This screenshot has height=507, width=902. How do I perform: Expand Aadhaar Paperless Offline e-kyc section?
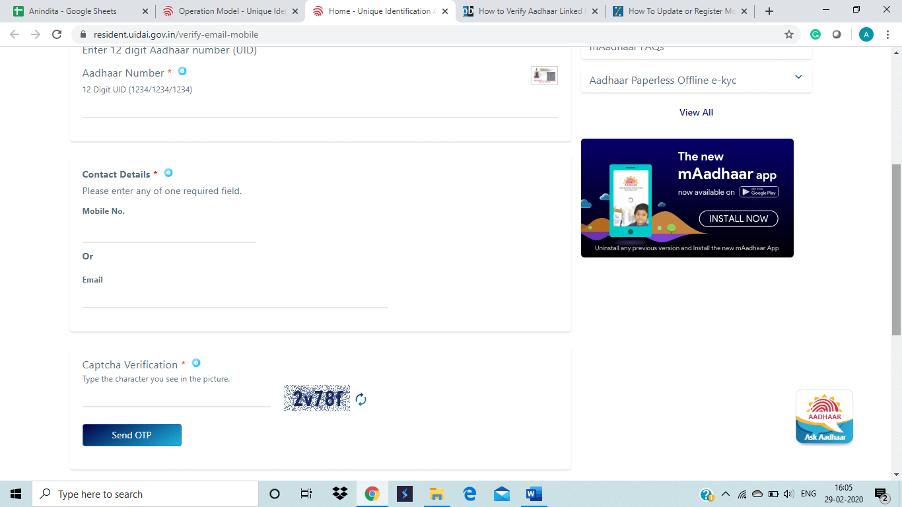point(798,78)
